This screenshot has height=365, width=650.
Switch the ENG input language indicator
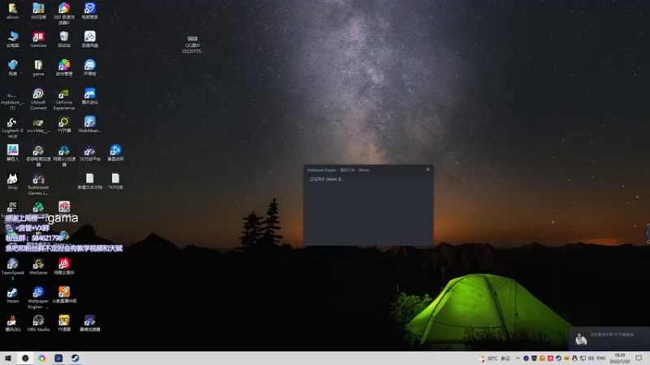(601, 359)
